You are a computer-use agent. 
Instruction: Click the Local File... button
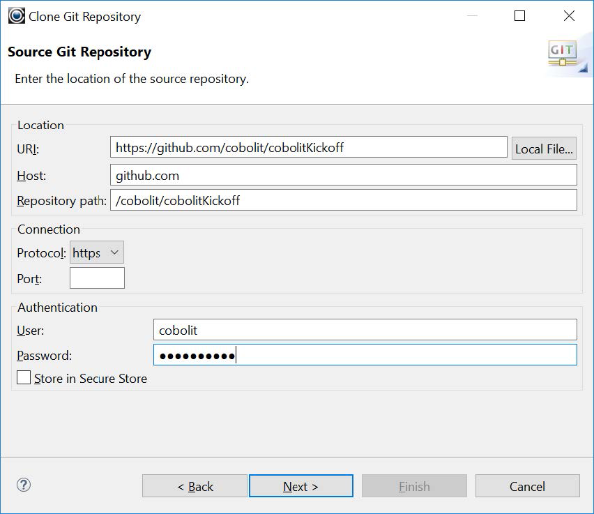point(544,147)
